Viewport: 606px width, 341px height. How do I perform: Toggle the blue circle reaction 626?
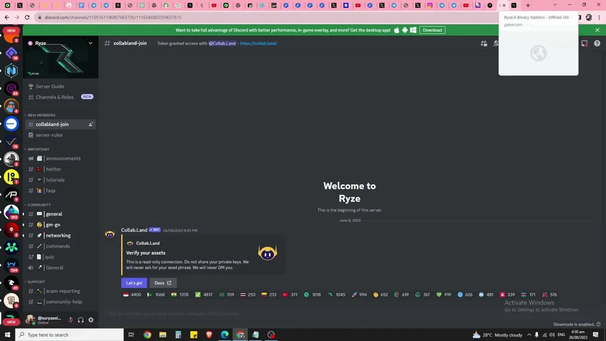(465, 295)
